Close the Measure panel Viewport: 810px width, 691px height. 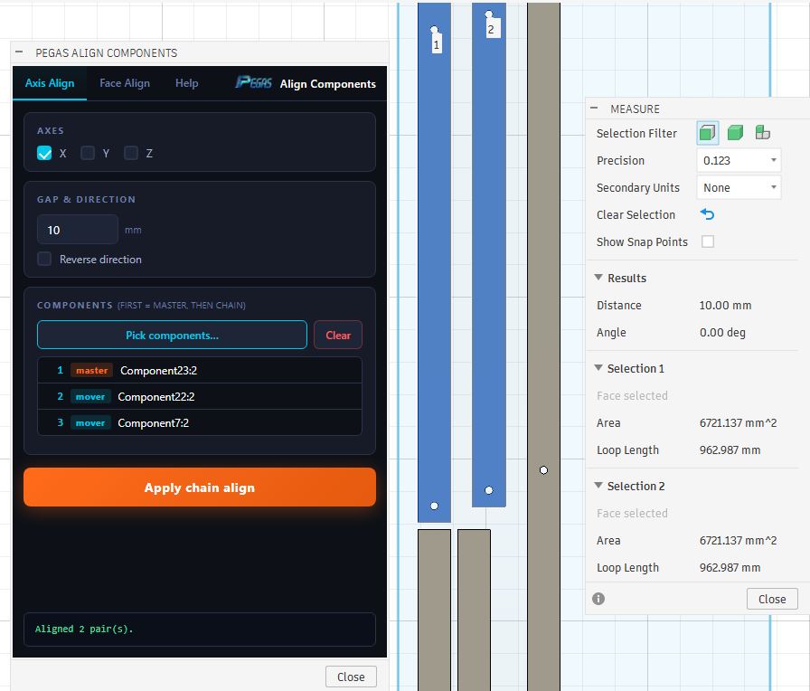point(772,599)
